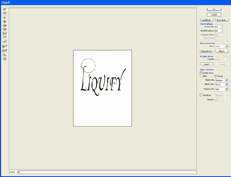
Task: Enable the Mesh checkbox
Action: point(201,76)
